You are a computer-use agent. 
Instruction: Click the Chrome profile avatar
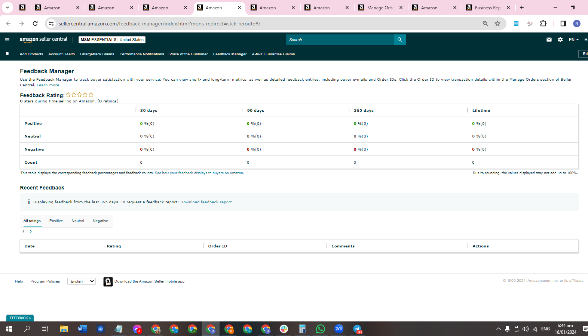(x=576, y=24)
